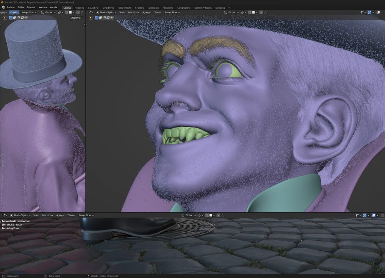Open the Ventana menu

click(x=43, y=8)
